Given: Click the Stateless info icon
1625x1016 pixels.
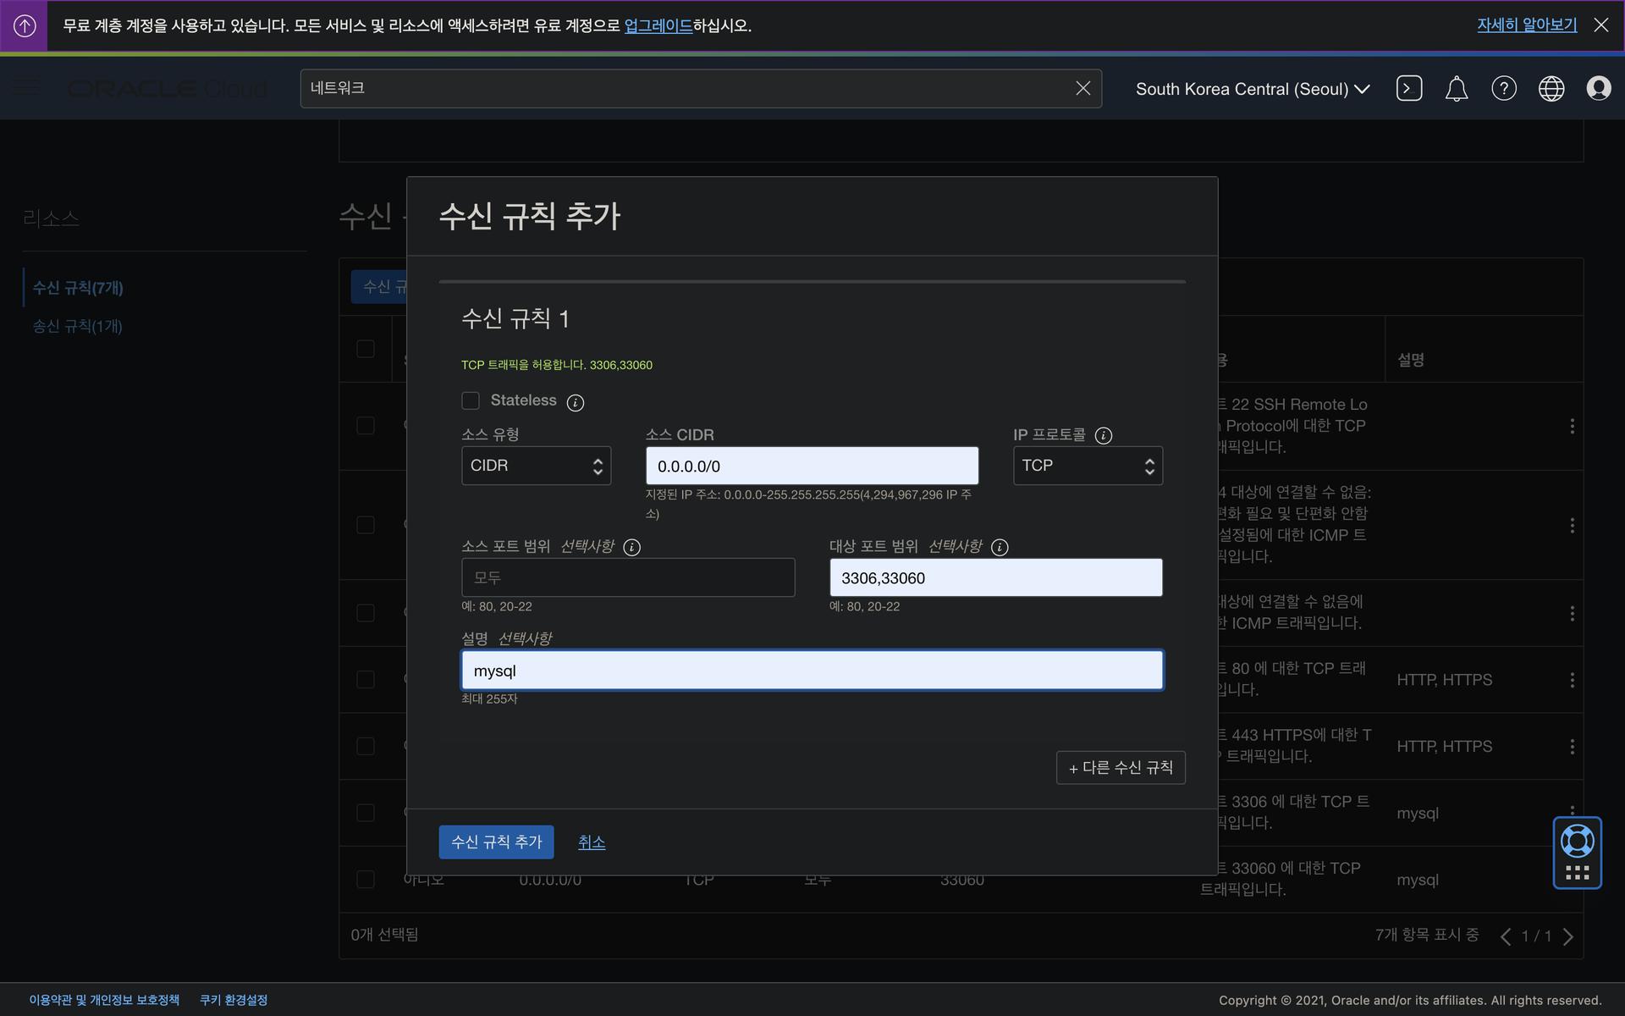Looking at the screenshot, I should coord(575,402).
